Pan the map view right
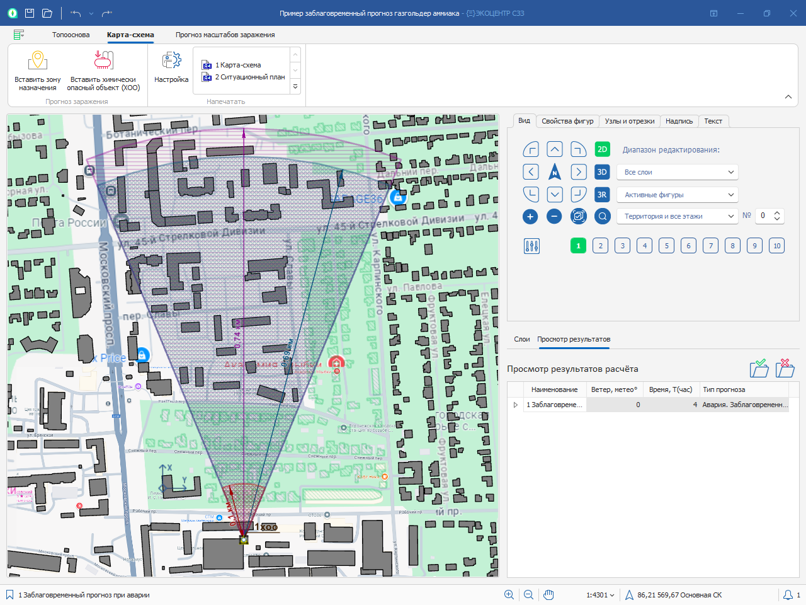The image size is (806, 605). click(578, 172)
